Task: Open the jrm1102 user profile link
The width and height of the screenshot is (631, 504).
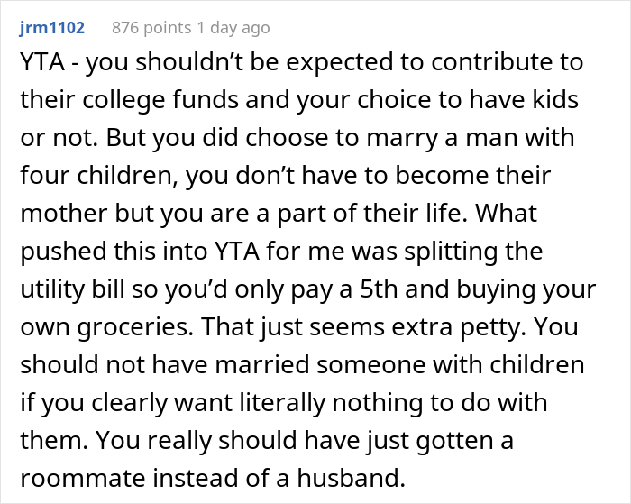Action: click(x=52, y=28)
